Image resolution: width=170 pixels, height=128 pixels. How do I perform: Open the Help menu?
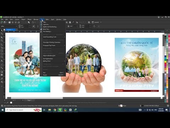(65, 20)
